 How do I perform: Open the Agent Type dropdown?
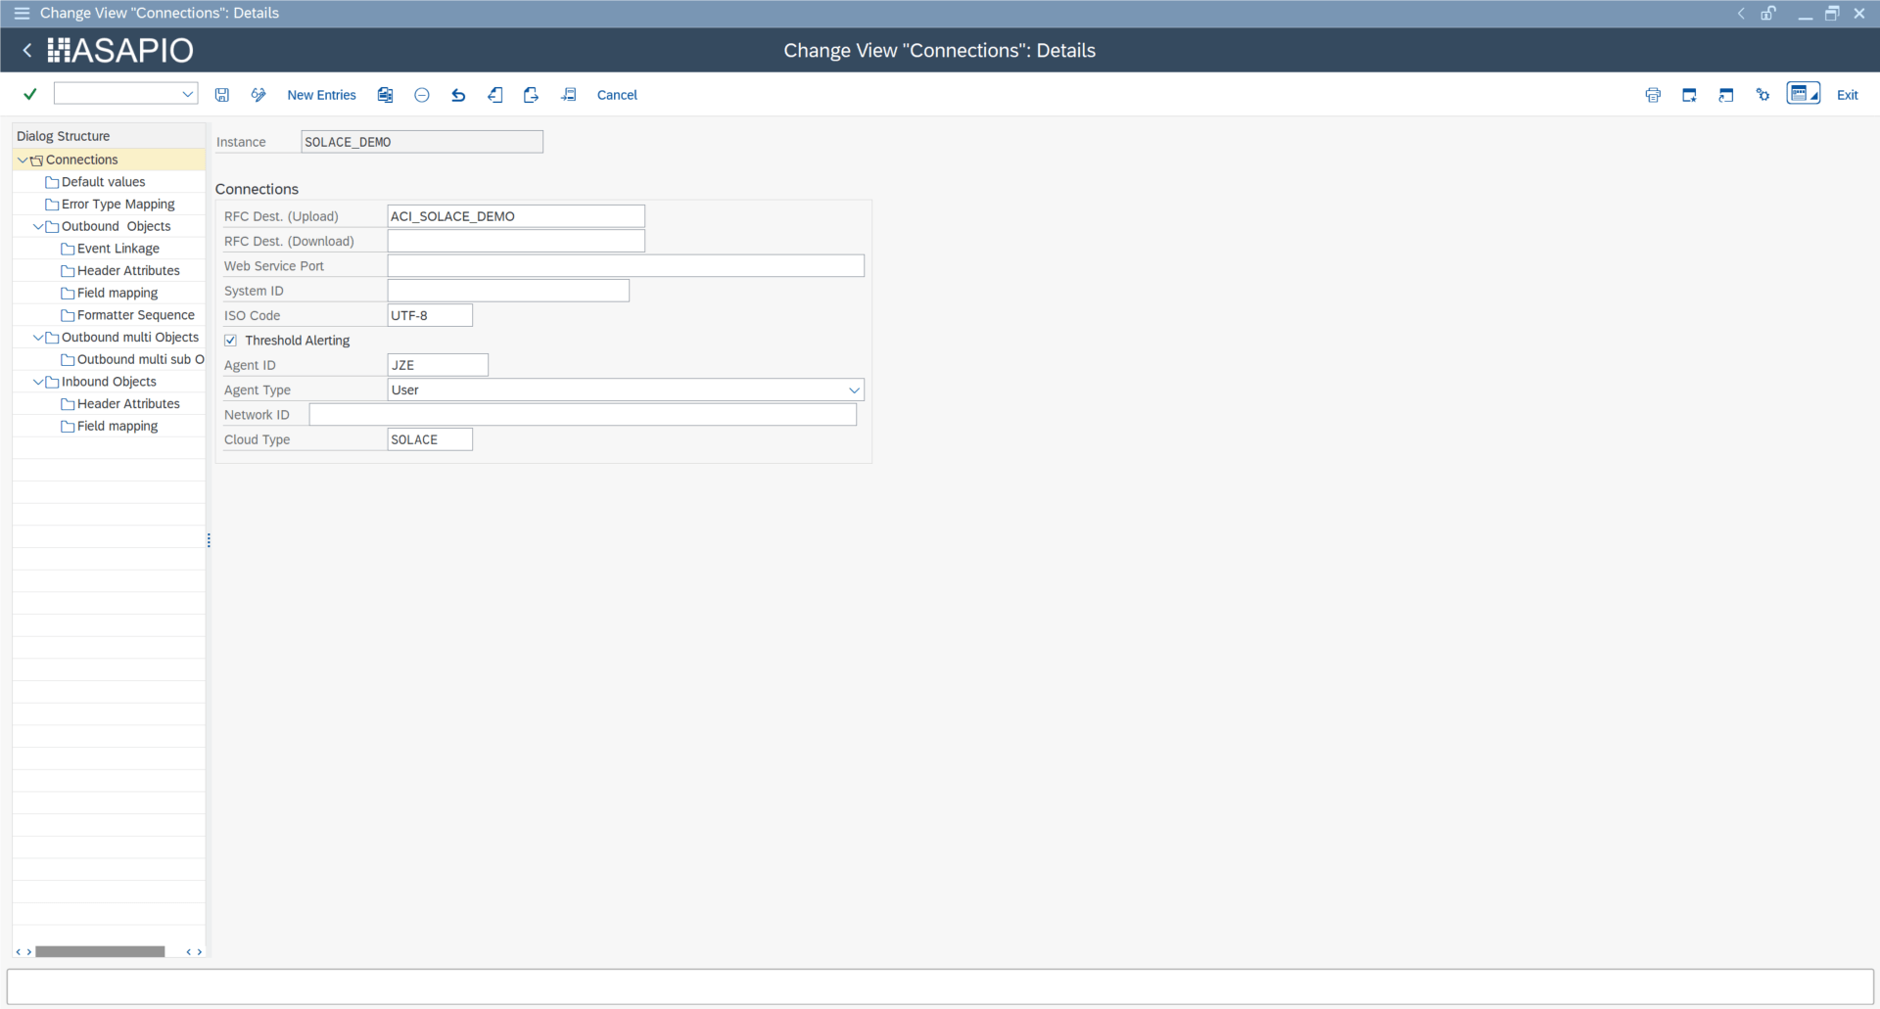pos(854,390)
